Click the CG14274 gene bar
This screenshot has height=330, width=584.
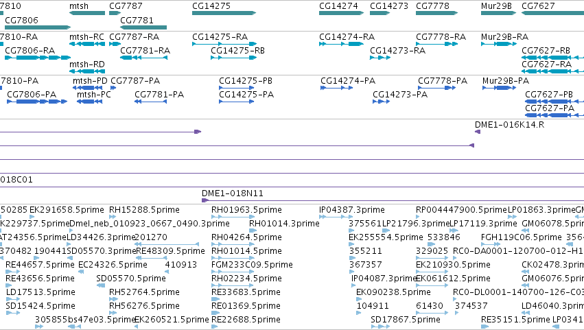(341, 13)
